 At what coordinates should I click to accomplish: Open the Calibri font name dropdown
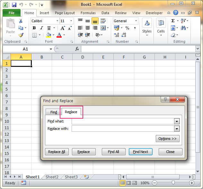click(57, 21)
